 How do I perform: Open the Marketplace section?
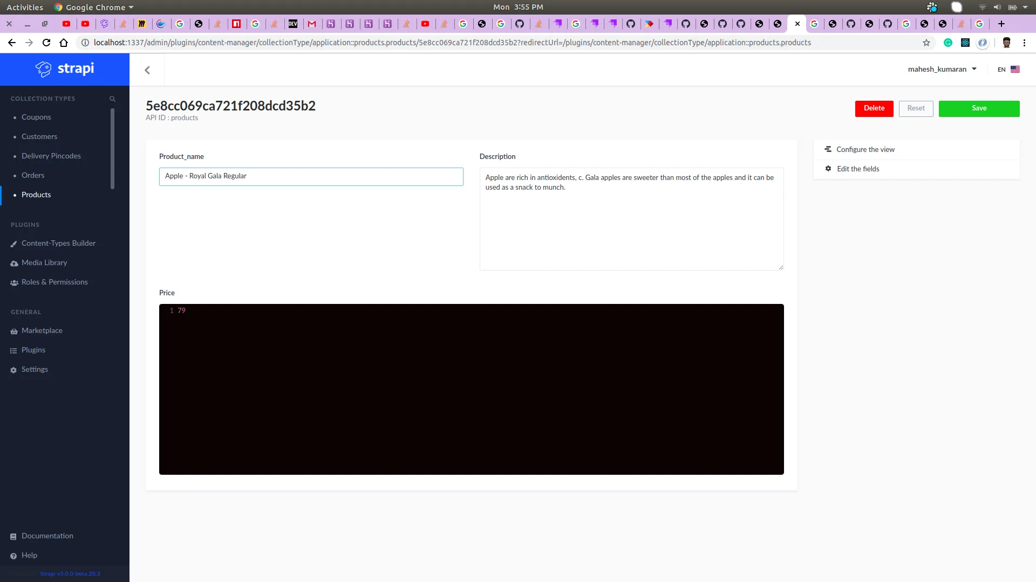pyautogui.click(x=42, y=331)
